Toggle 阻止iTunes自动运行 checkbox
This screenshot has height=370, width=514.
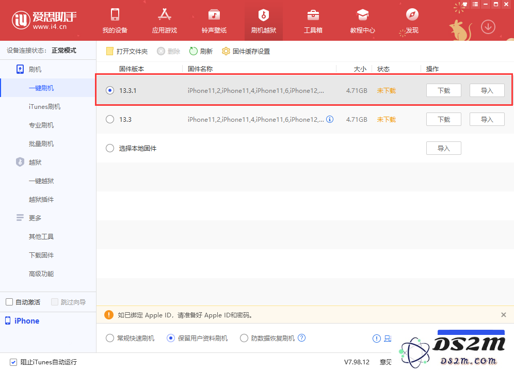13,362
